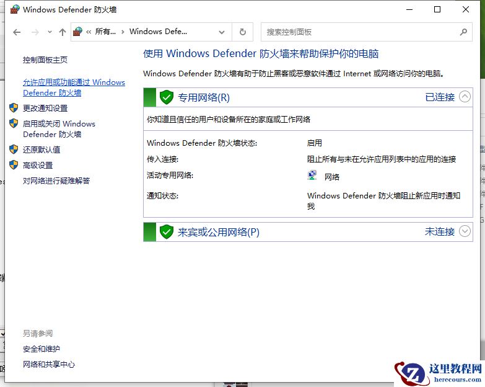
Task: Click the firewall icon in title bar
Action: pyautogui.click(x=15, y=9)
